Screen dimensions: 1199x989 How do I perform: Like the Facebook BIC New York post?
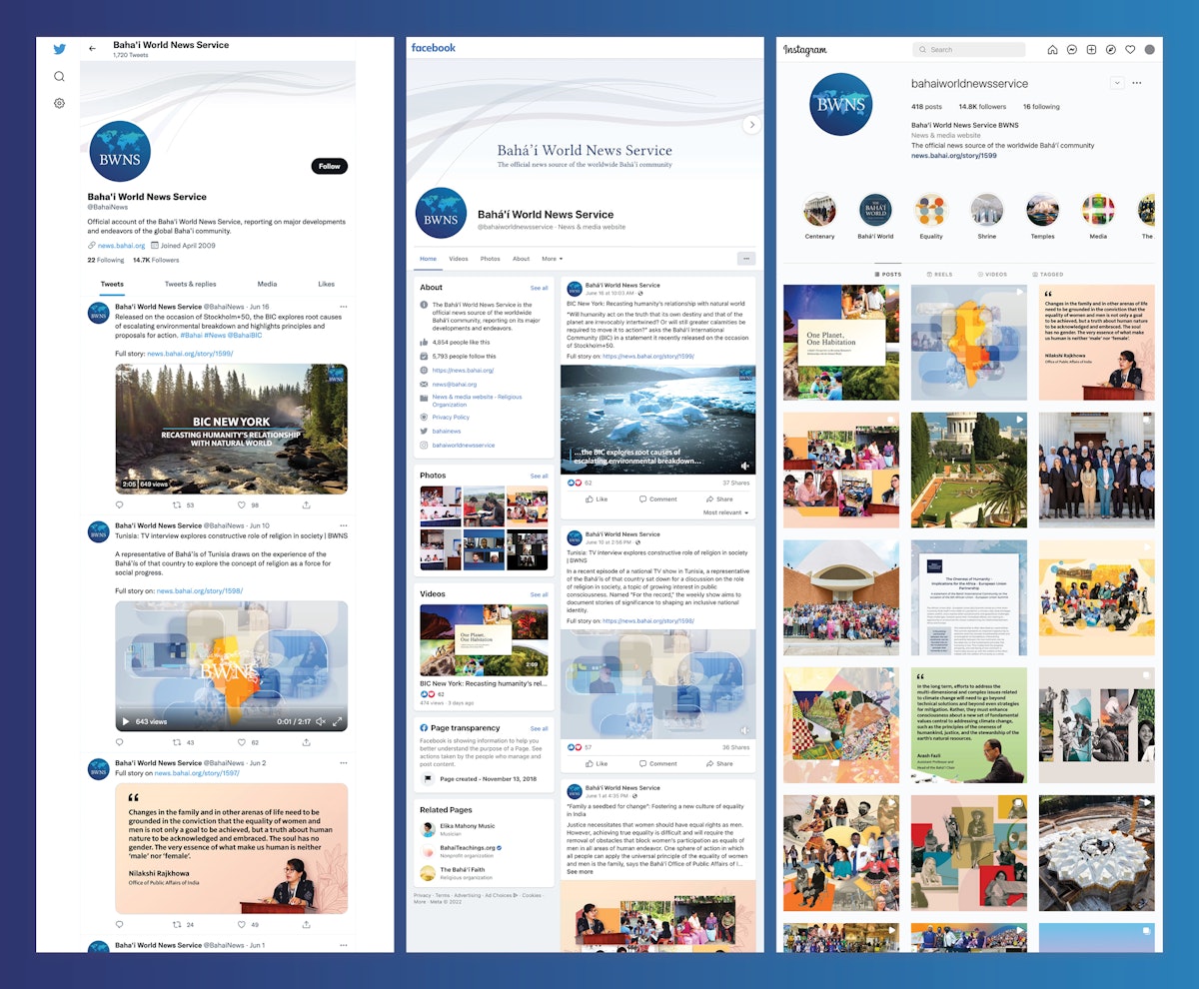tap(596, 498)
